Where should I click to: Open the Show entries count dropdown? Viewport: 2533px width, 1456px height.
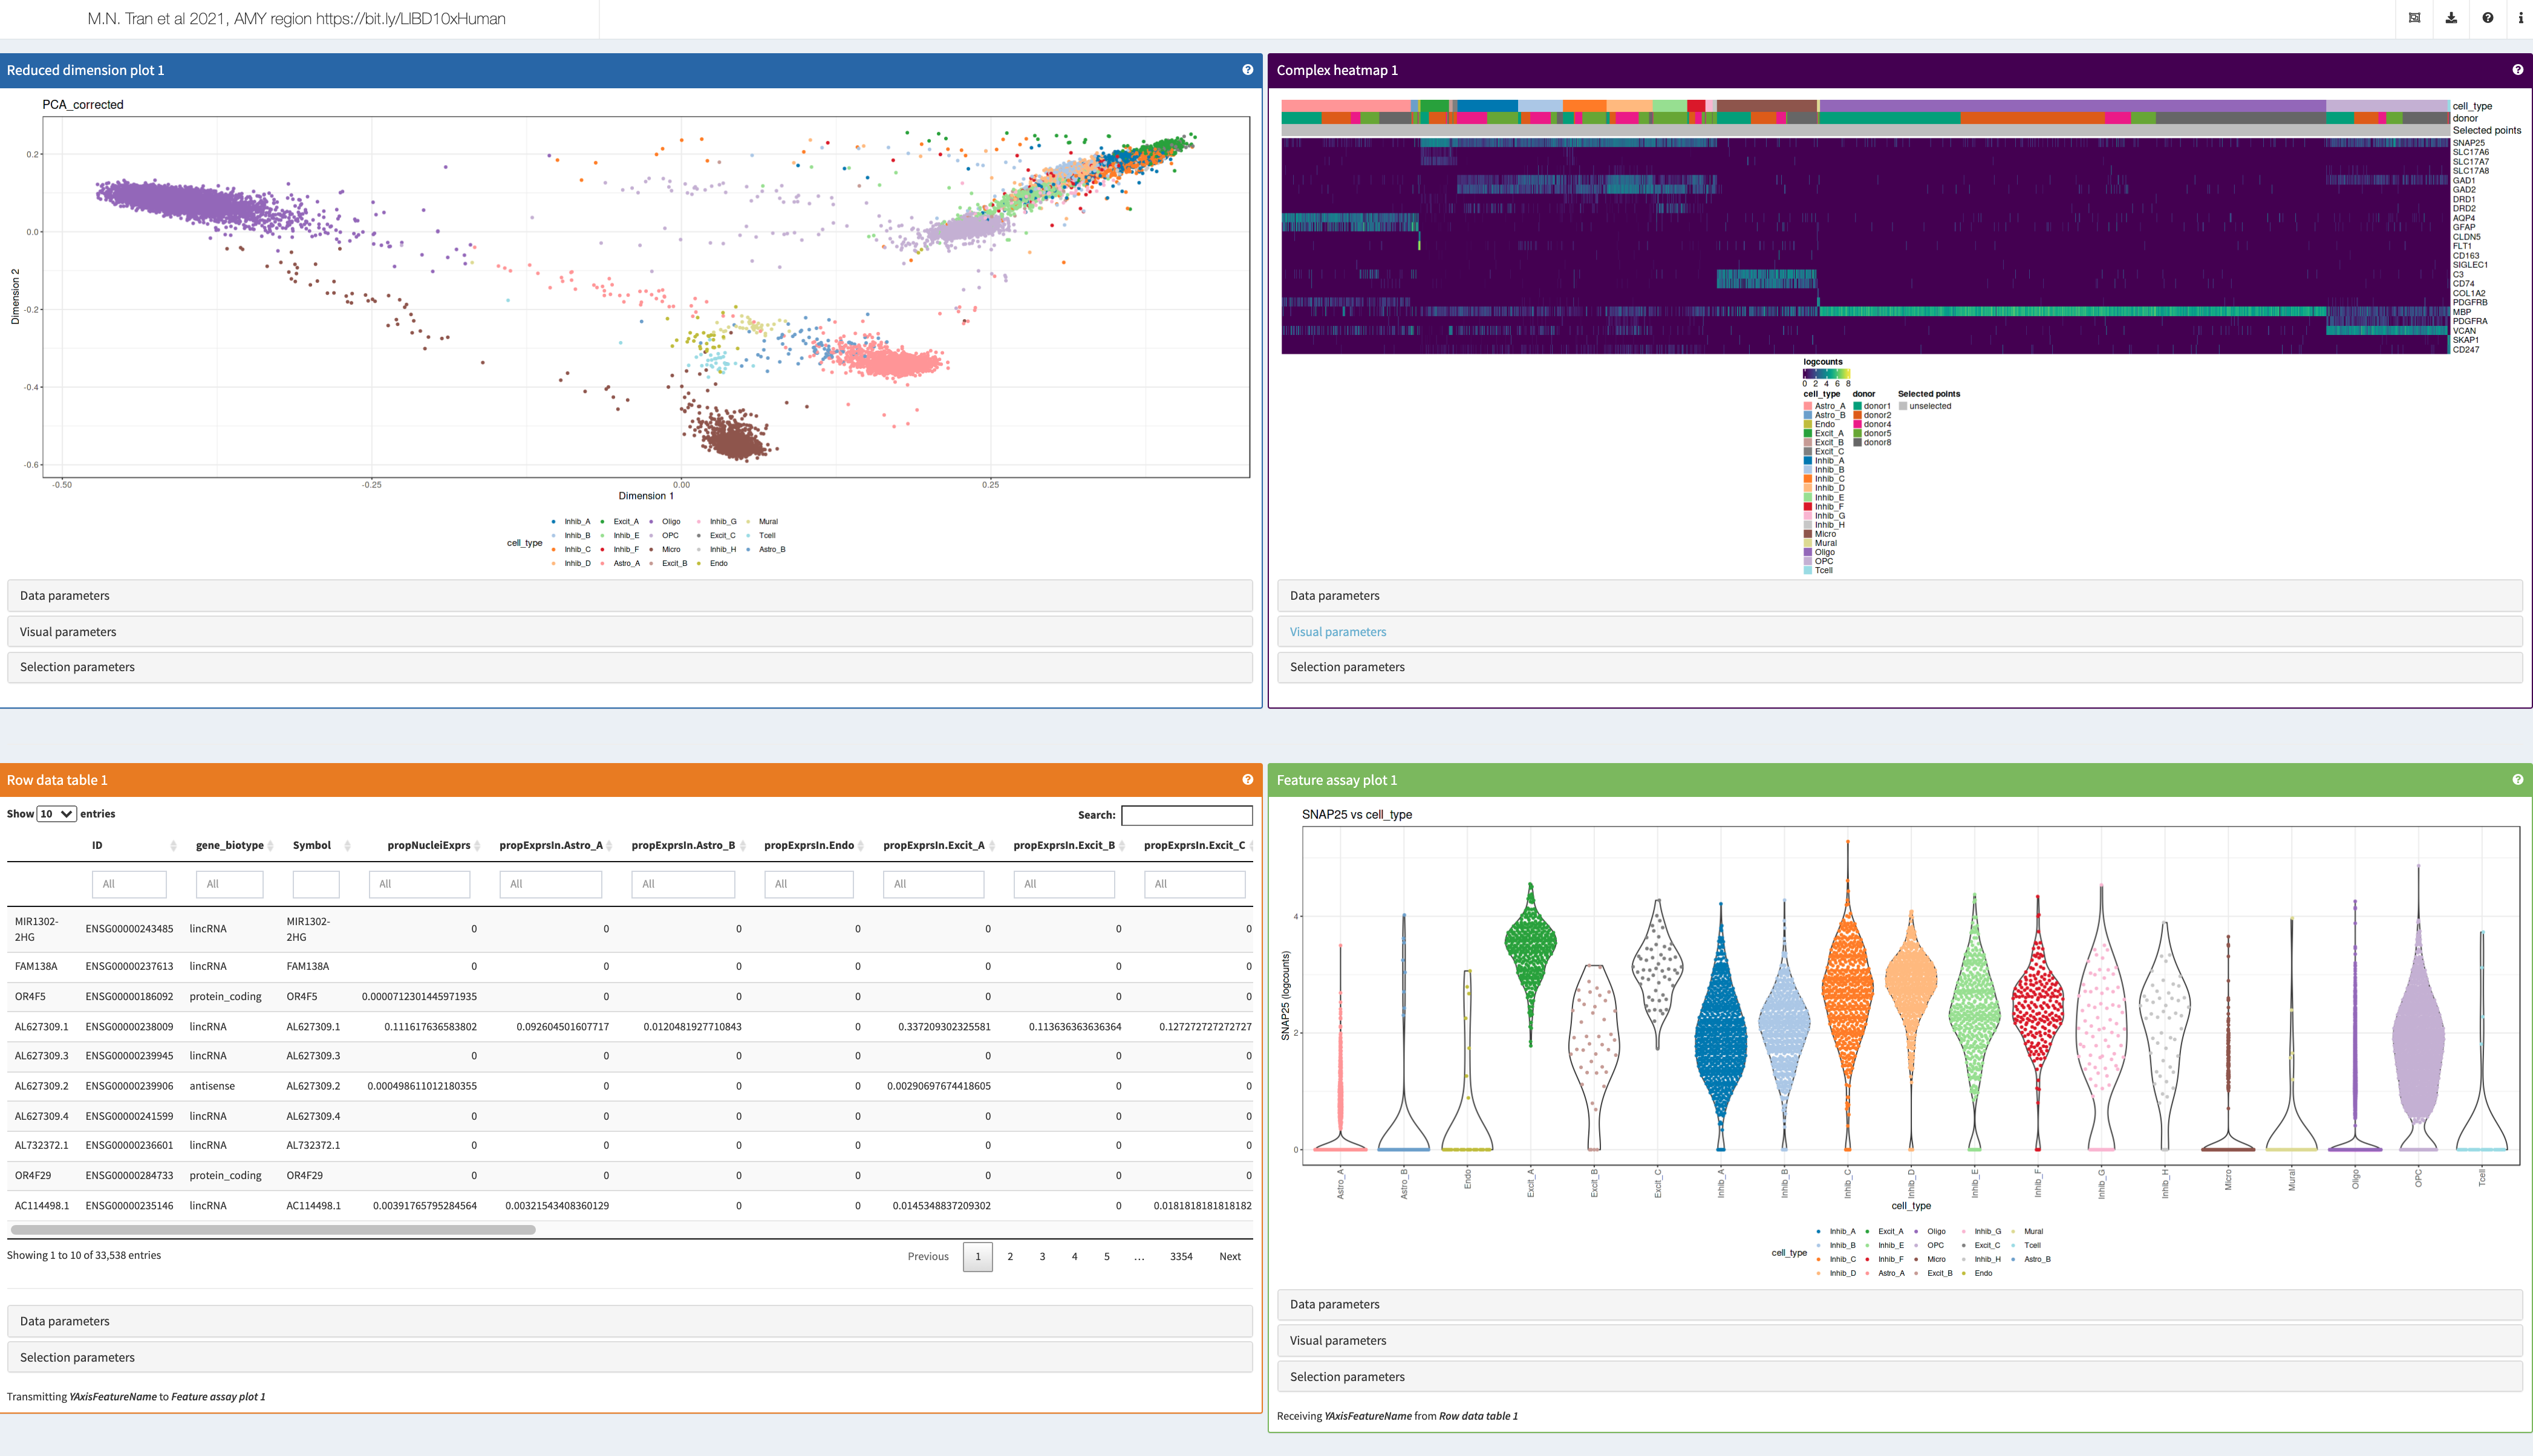[x=56, y=814]
